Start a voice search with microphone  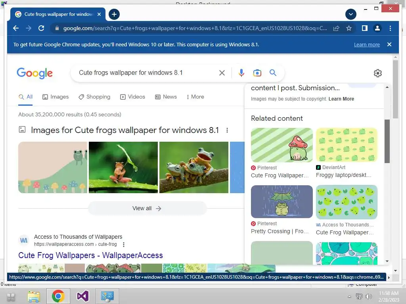241,73
